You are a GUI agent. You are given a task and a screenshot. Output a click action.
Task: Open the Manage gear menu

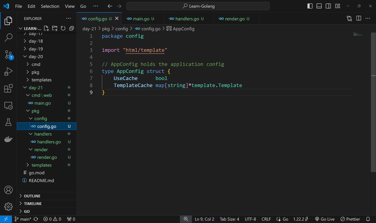tap(8, 206)
